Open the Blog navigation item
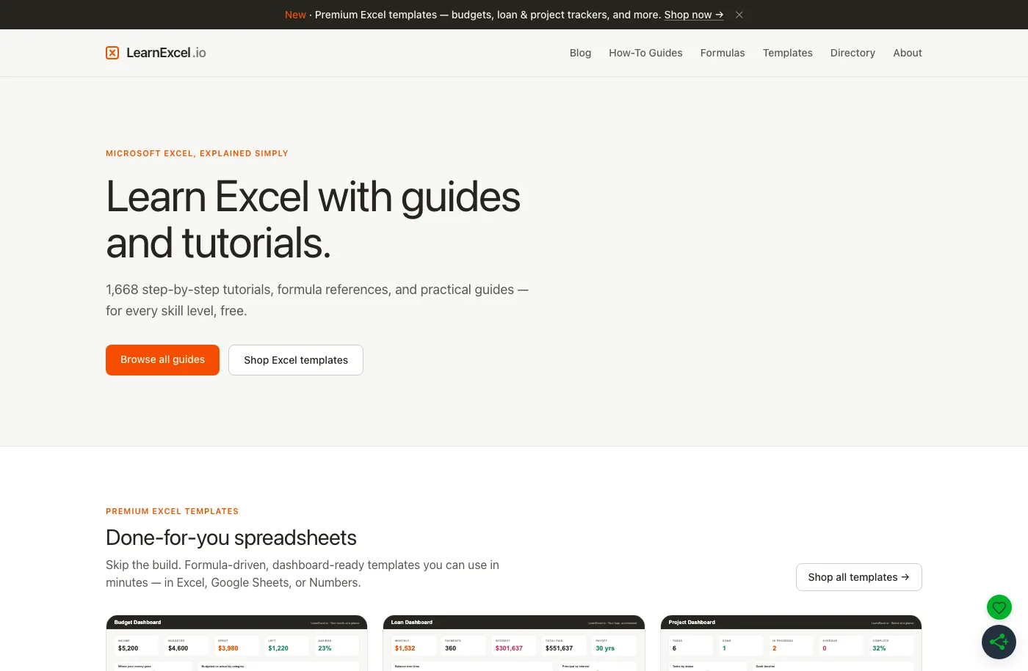The image size is (1028, 671). coord(580,53)
